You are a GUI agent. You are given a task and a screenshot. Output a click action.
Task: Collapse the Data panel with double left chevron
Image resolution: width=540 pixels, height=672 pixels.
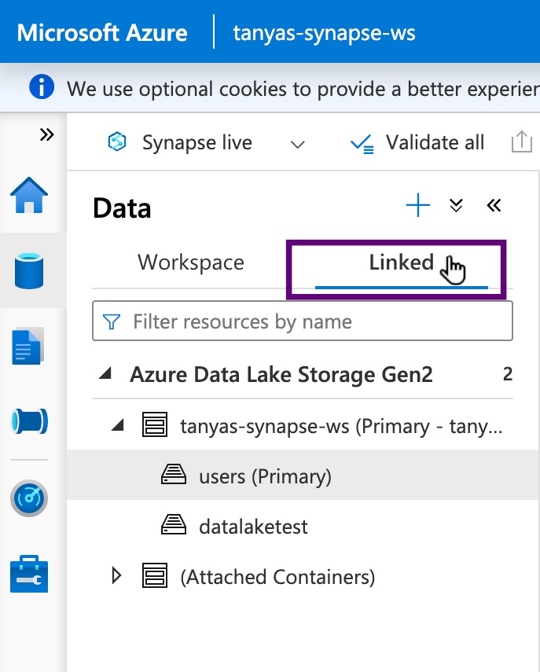(494, 205)
